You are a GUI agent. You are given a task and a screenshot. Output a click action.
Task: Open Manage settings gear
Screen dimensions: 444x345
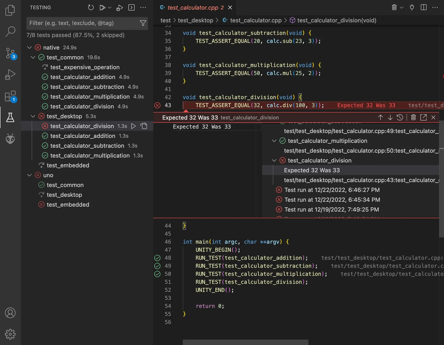click(10, 334)
